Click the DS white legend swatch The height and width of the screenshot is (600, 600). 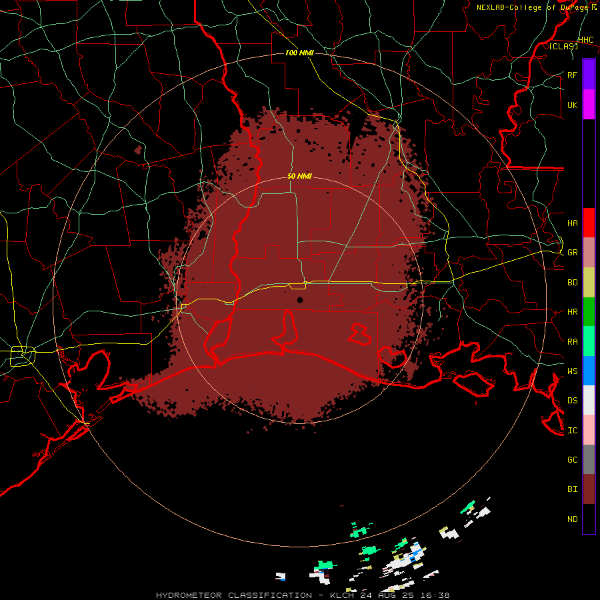pos(589,400)
